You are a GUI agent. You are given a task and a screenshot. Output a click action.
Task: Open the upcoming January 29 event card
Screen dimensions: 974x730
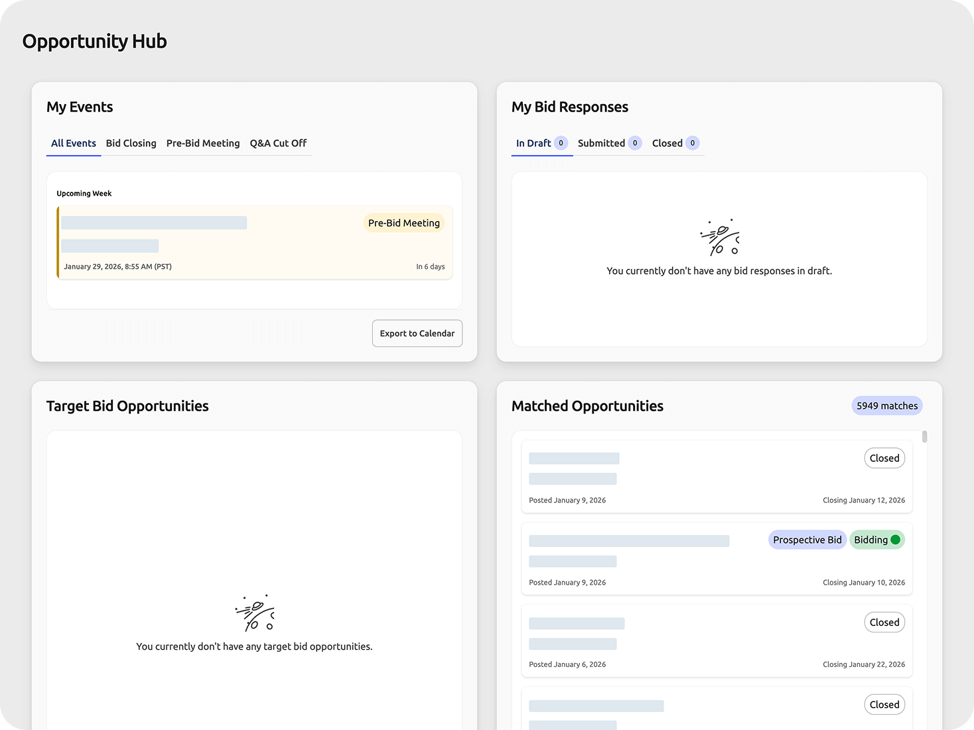pos(254,243)
